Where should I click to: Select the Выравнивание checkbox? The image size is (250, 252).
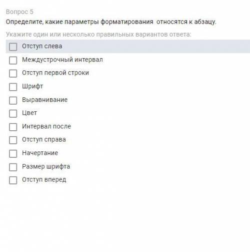click(x=13, y=100)
